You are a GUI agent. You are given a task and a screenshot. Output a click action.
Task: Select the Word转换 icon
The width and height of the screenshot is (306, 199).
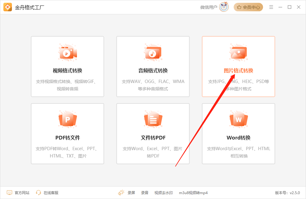tap(238, 120)
